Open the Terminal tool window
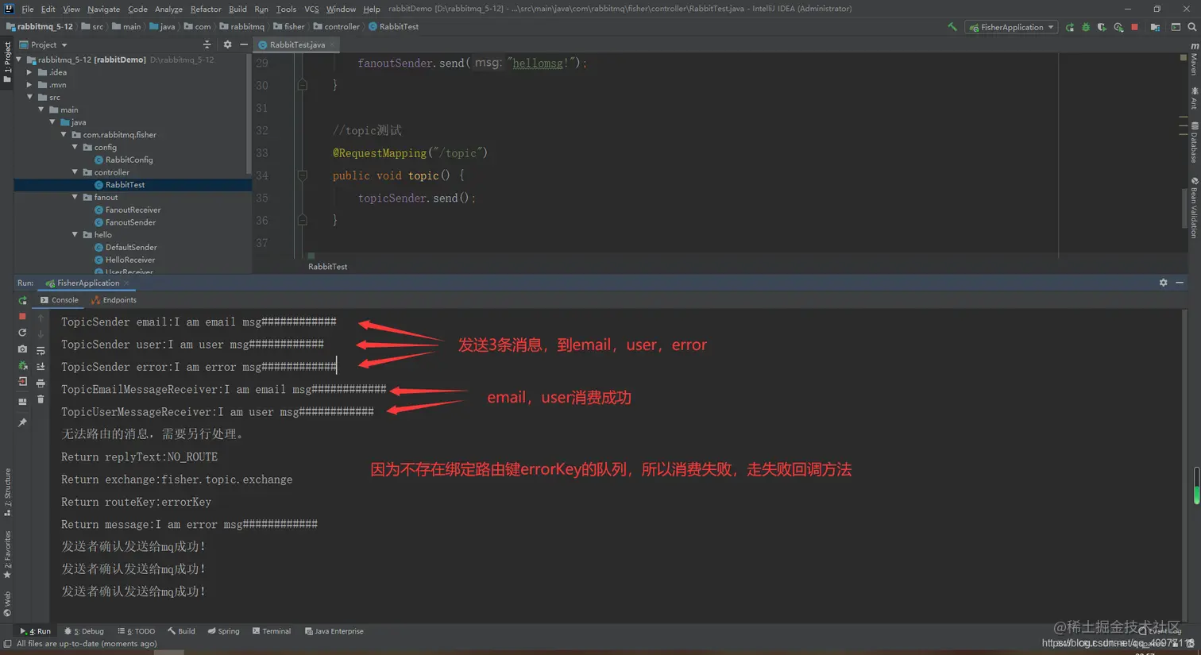The width and height of the screenshot is (1201, 655). tap(272, 631)
